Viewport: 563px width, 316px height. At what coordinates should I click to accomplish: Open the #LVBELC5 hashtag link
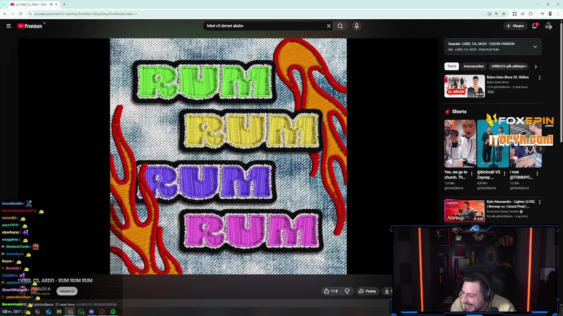click(x=84, y=305)
